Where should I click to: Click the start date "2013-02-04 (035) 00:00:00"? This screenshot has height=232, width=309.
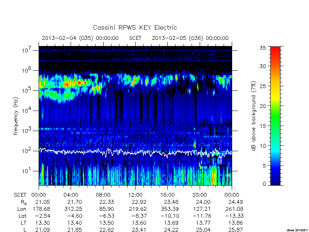click(80, 38)
